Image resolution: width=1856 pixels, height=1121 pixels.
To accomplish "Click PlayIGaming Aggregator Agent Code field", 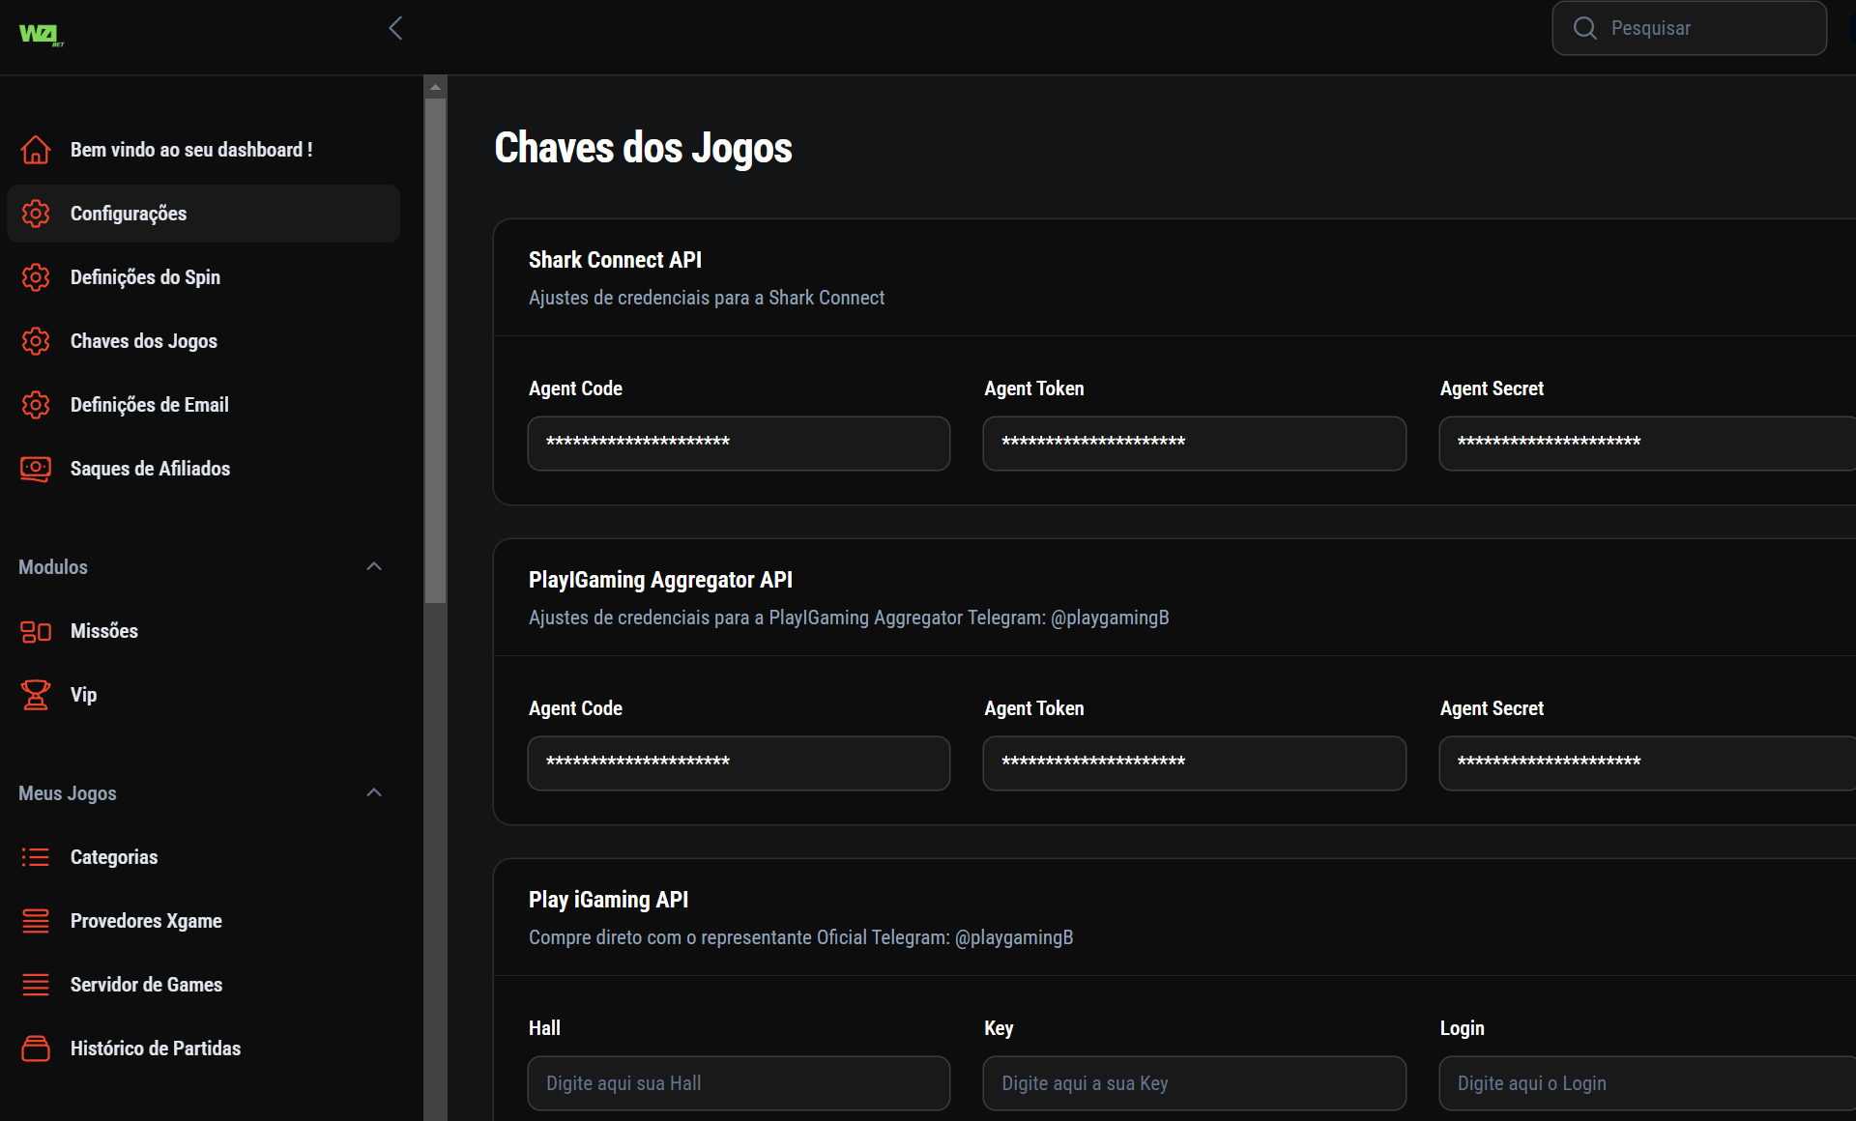I will coord(739,763).
